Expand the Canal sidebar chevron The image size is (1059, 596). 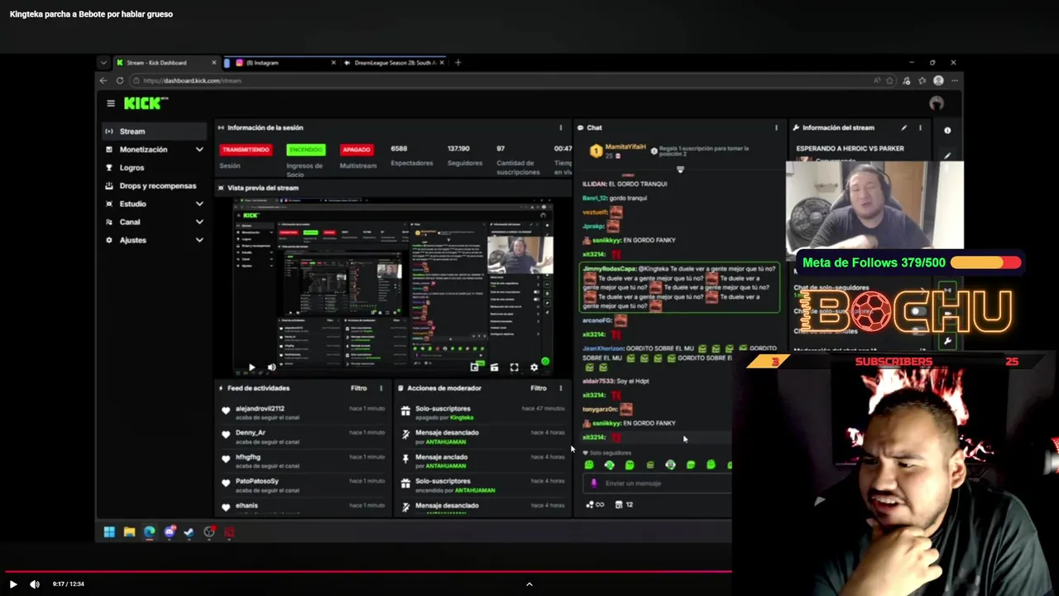point(199,222)
